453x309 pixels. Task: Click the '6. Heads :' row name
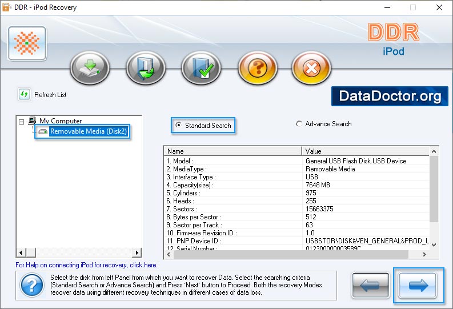(x=181, y=201)
